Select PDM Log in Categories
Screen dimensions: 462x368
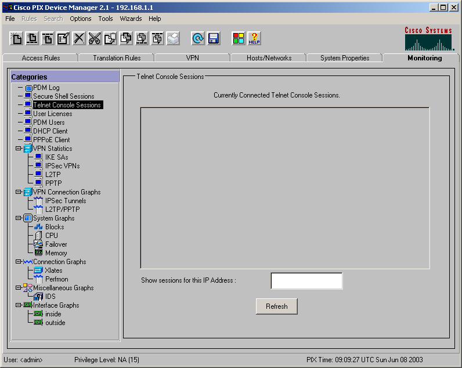pyautogui.click(x=46, y=88)
